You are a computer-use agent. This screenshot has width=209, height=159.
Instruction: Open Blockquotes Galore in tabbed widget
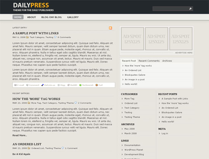tap(135, 75)
